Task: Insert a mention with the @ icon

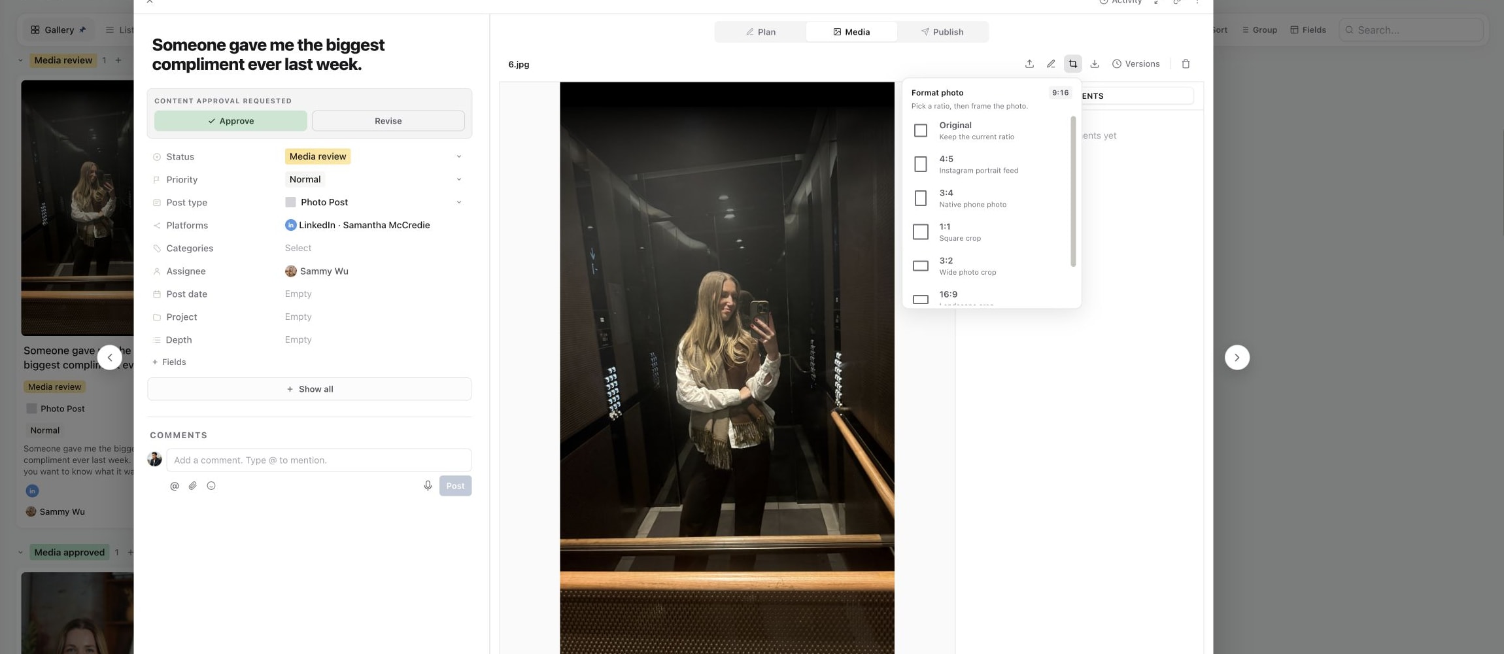Action: 175,486
